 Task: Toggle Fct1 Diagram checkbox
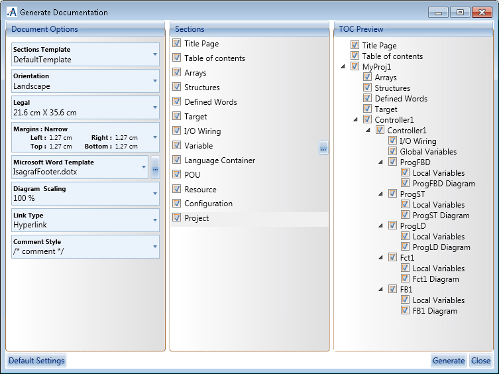(405, 279)
